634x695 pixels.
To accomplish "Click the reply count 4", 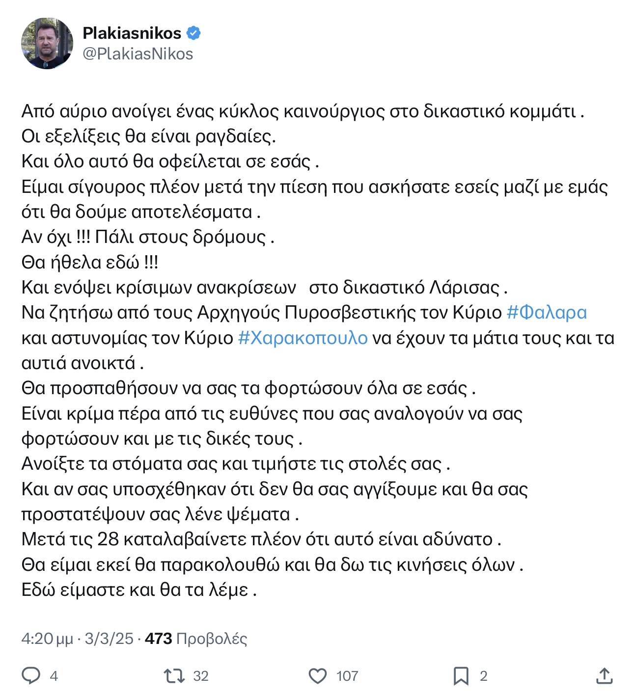I will click(x=54, y=676).
